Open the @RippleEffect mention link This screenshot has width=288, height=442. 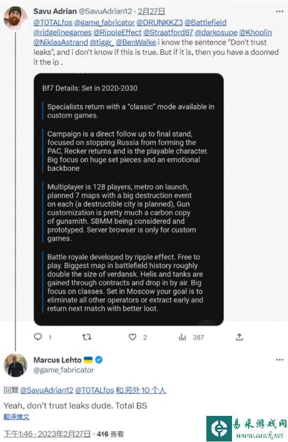(117, 33)
